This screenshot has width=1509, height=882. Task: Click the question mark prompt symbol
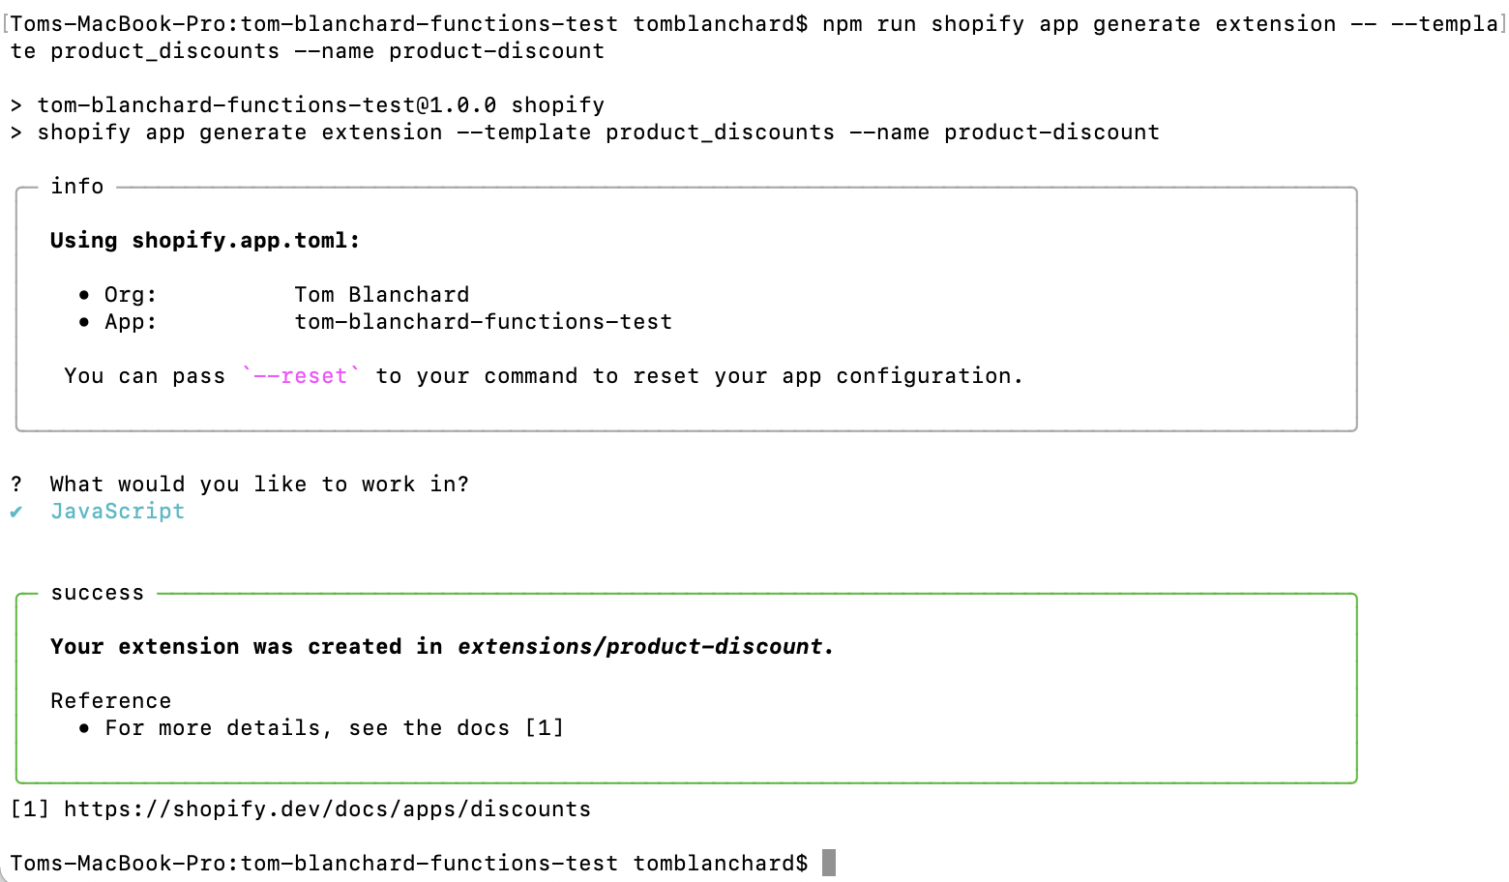16,485
